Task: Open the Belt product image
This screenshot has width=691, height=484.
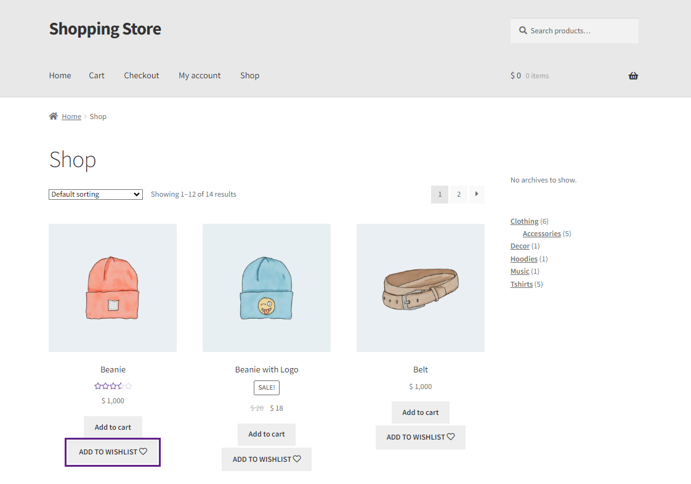Action: point(421,288)
